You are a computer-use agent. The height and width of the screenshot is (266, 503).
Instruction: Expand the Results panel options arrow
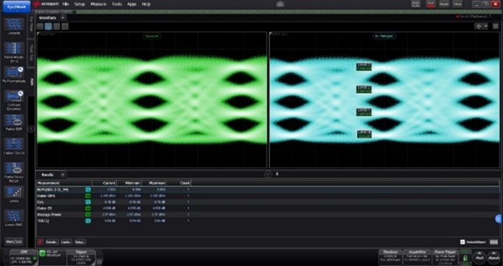[63, 175]
